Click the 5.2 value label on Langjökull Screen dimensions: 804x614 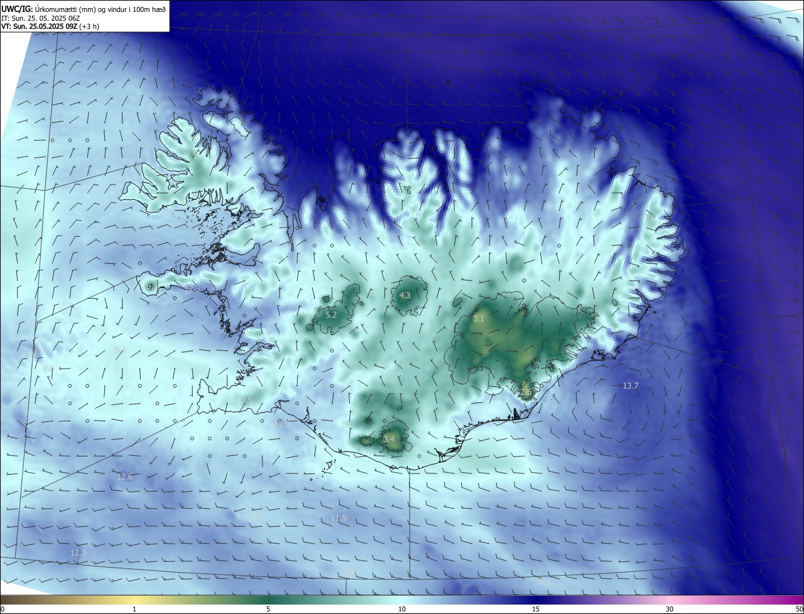pos(331,315)
